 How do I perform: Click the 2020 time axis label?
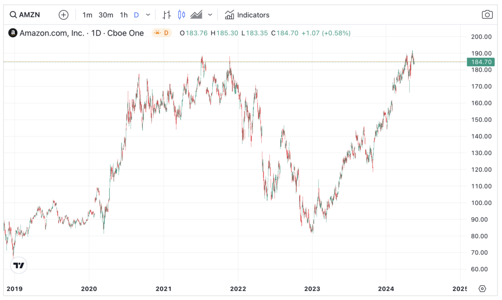pos(89,289)
